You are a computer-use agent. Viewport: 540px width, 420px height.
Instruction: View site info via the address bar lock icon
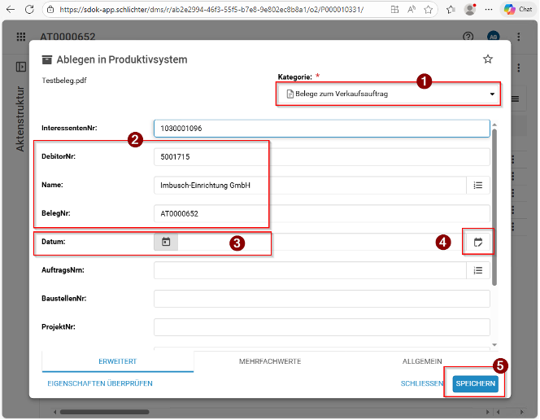click(50, 10)
